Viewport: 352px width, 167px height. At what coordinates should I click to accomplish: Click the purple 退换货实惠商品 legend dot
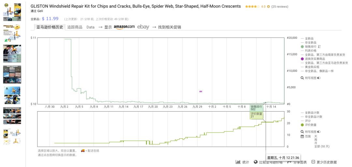(x=302, y=59)
